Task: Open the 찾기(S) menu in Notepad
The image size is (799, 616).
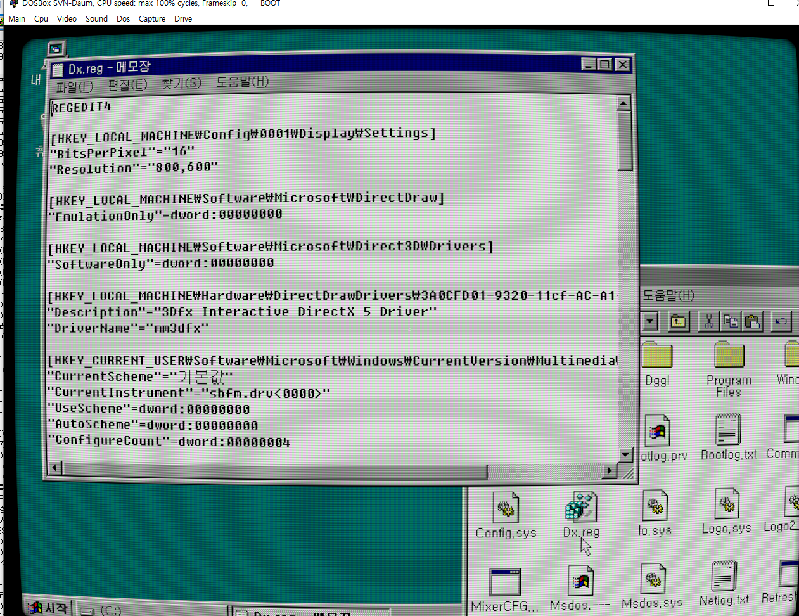Action: (181, 83)
